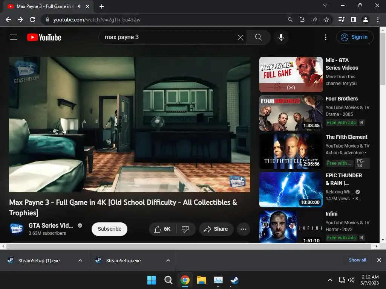Open Chrome profile icon
Image resolution: width=386 pixels, height=289 pixels.
point(366,20)
